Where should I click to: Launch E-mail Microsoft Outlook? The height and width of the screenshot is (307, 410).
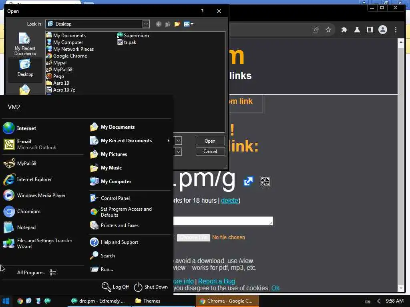click(x=30, y=144)
